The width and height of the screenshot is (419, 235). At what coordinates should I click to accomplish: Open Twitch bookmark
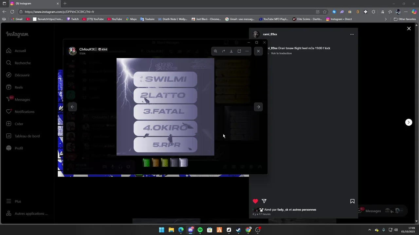tap(73, 19)
